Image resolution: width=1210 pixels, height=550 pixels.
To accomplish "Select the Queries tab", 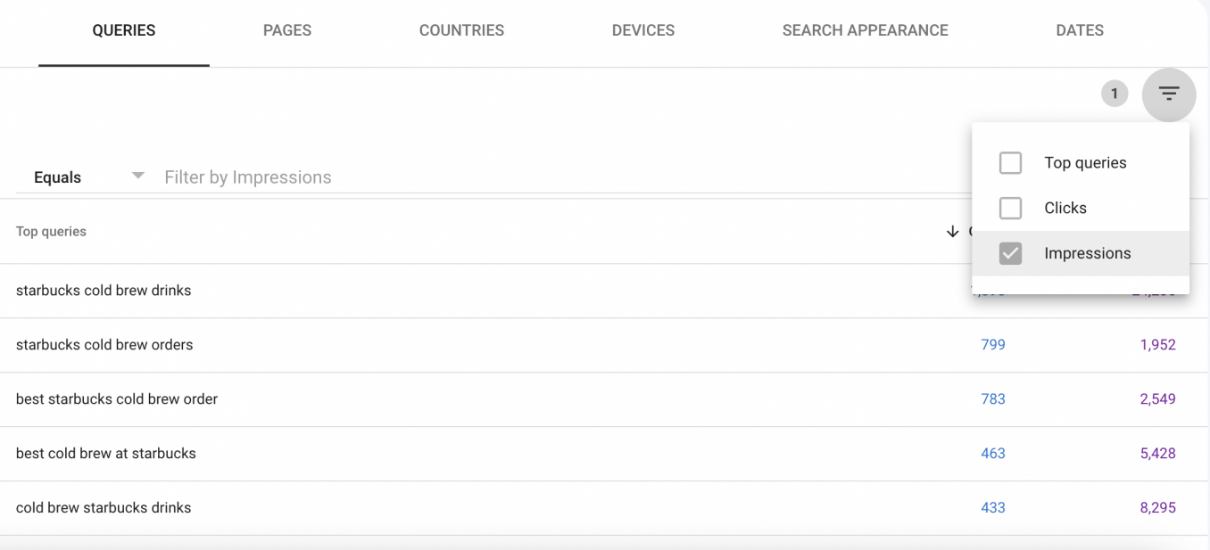I will 124,30.
